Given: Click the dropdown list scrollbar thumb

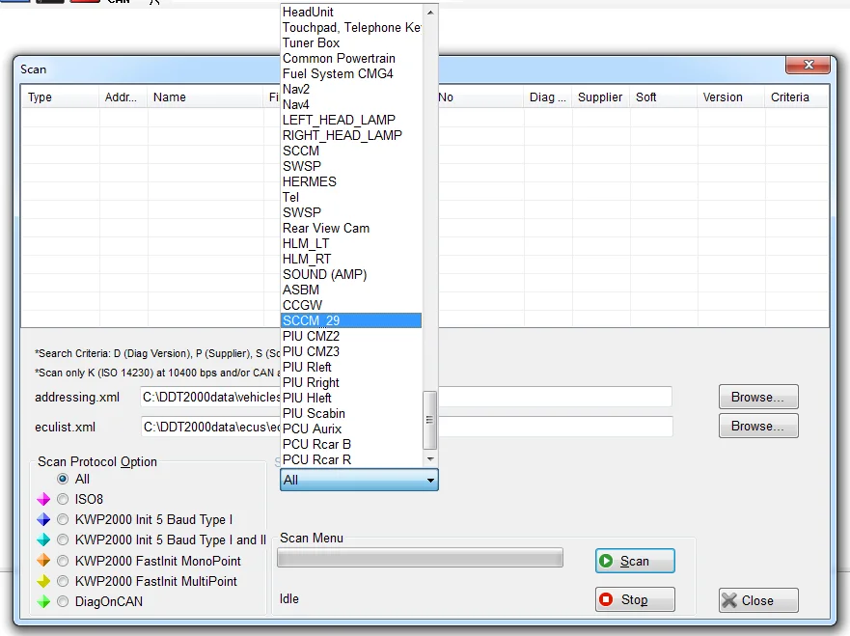Looking at the screenshot, I should coord(430,420).
